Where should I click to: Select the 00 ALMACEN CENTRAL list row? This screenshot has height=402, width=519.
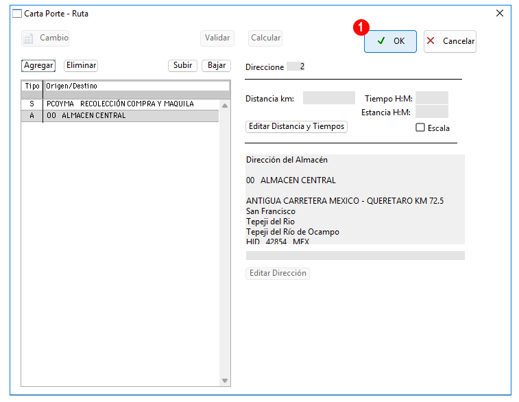point(120,115)
